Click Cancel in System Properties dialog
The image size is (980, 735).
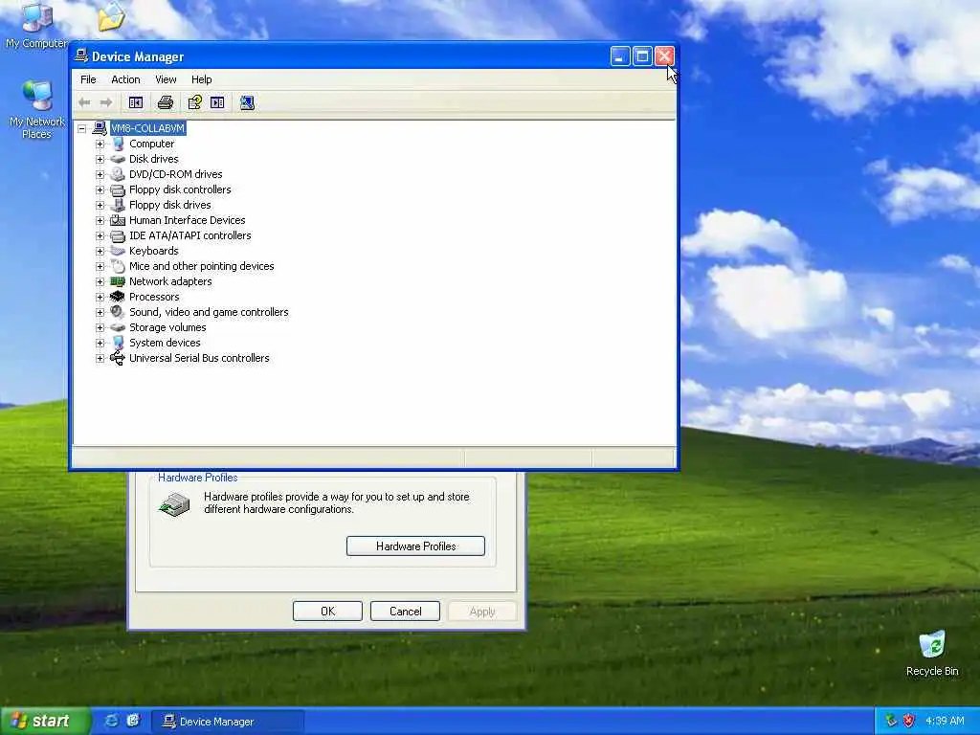point(405,612)
